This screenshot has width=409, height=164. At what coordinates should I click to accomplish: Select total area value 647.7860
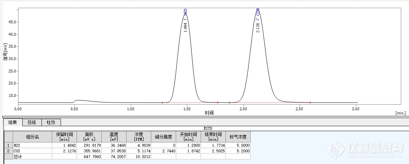[x=89, y=157]
